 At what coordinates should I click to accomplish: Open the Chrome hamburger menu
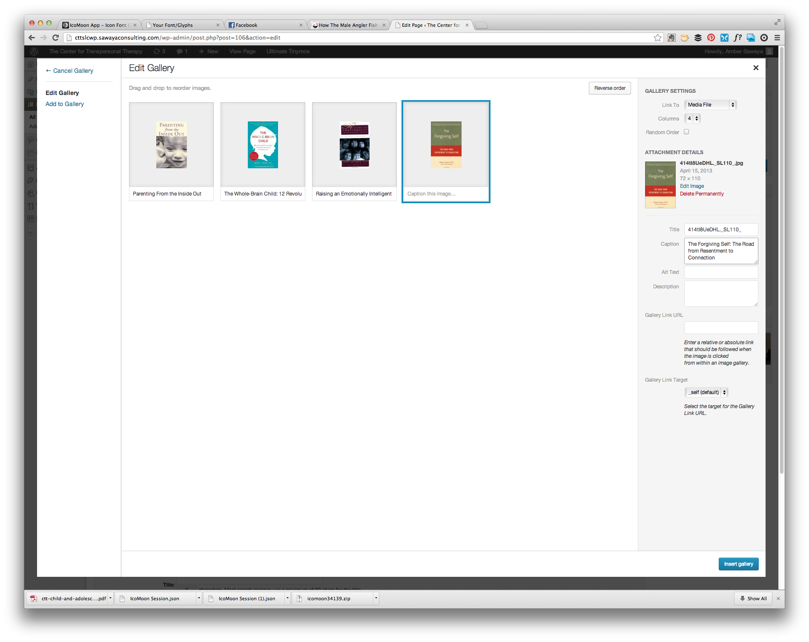click(x=777, y=37)
